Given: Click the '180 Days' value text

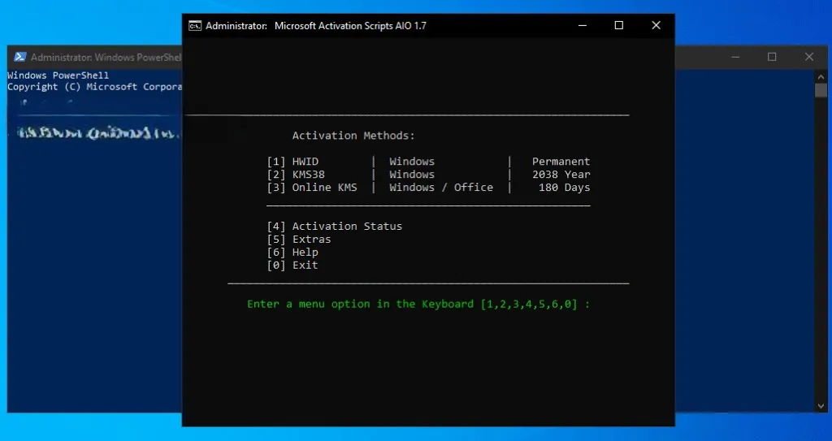Looking at the screenshot, I should pyautogui.click(x=564, y=188).
